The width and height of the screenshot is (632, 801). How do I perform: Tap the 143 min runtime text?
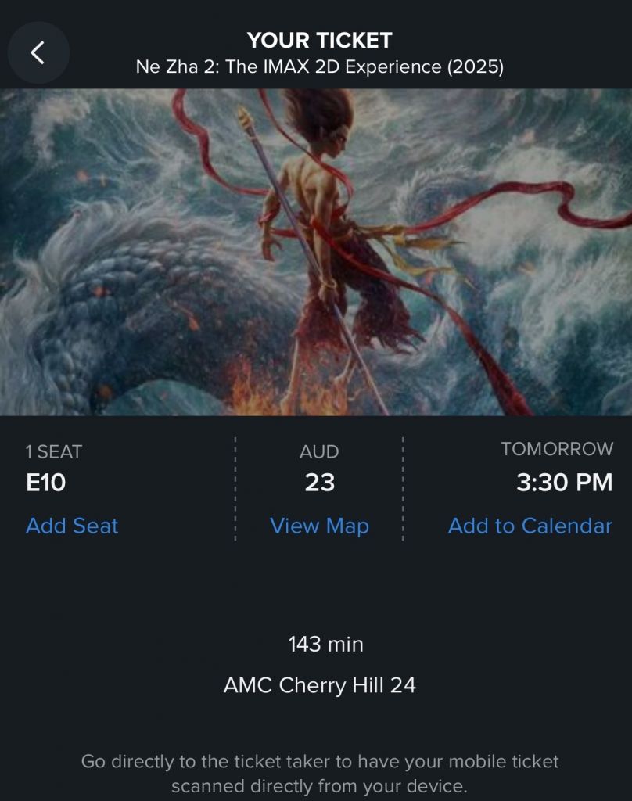click(x=325, y=645)
